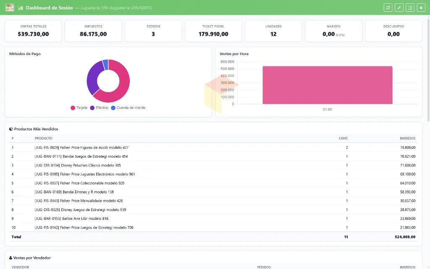Click the income value 79.808,00
This screenshot has height=269, width=430.
(408, 148)
